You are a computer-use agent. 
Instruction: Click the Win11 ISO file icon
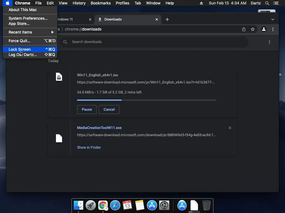pos(59,77)
